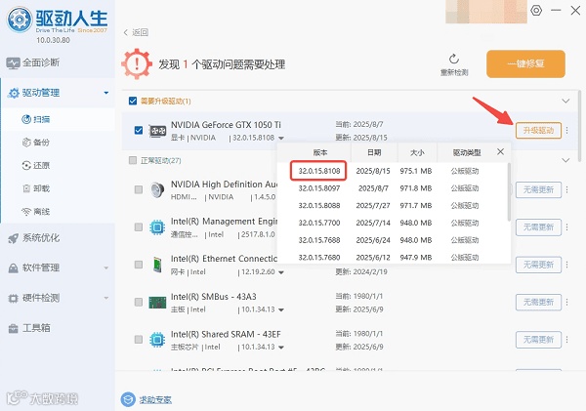
Task: Click the main driver list scrollbar
Action: coord(579,126)
